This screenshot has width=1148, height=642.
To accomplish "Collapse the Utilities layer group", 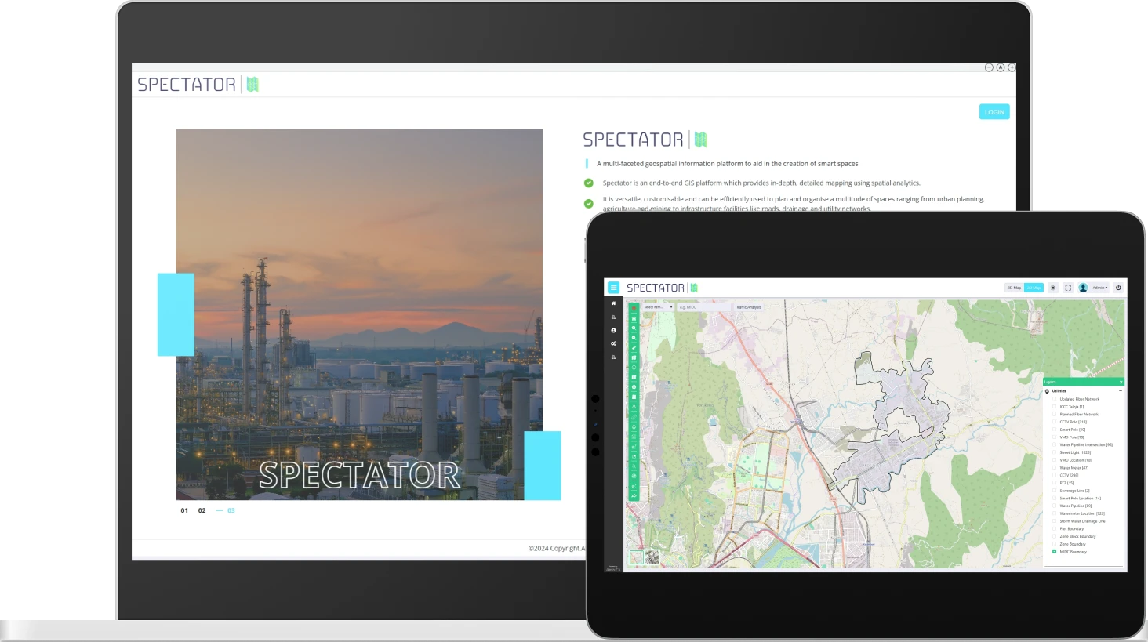I will pyautogui.click(x=1121, y=391).
